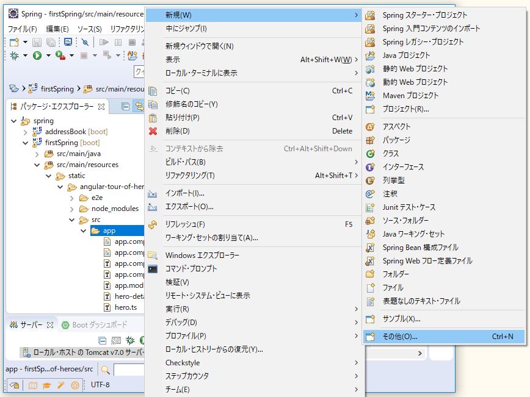This screenshot has width=530, height=397.
Task: Click the Interface icon in submenu
Action: coord(370,167)
